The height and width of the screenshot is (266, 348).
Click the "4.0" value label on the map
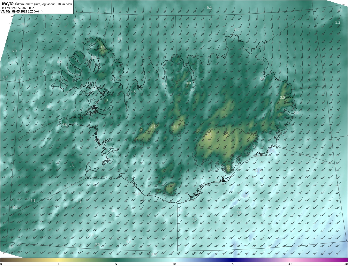click(x=188, y=83)
